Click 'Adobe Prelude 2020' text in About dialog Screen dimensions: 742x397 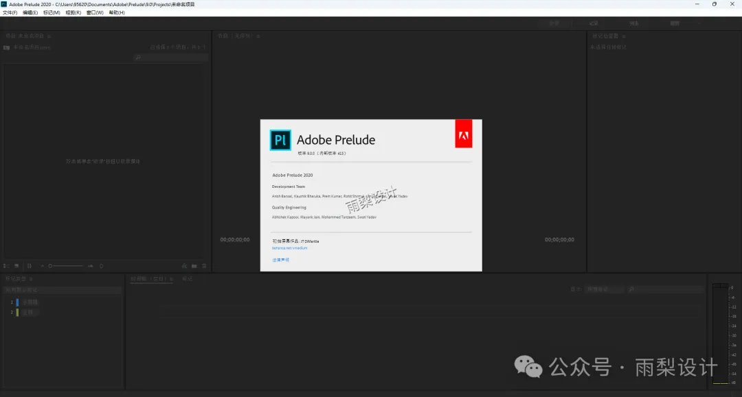pyautogui.click(x=293, y=175)
